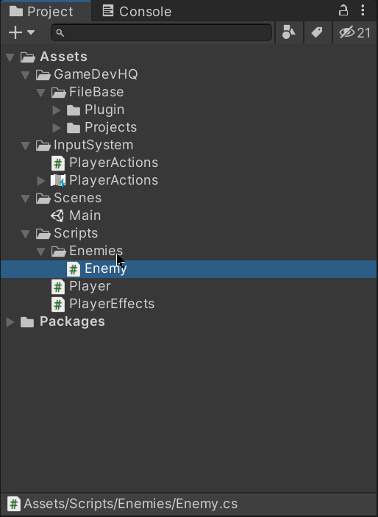Open the plus Create asset dropdown

coord(21,32)
